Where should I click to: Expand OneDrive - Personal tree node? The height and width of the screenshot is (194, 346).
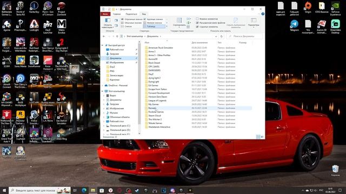(102, 86)
